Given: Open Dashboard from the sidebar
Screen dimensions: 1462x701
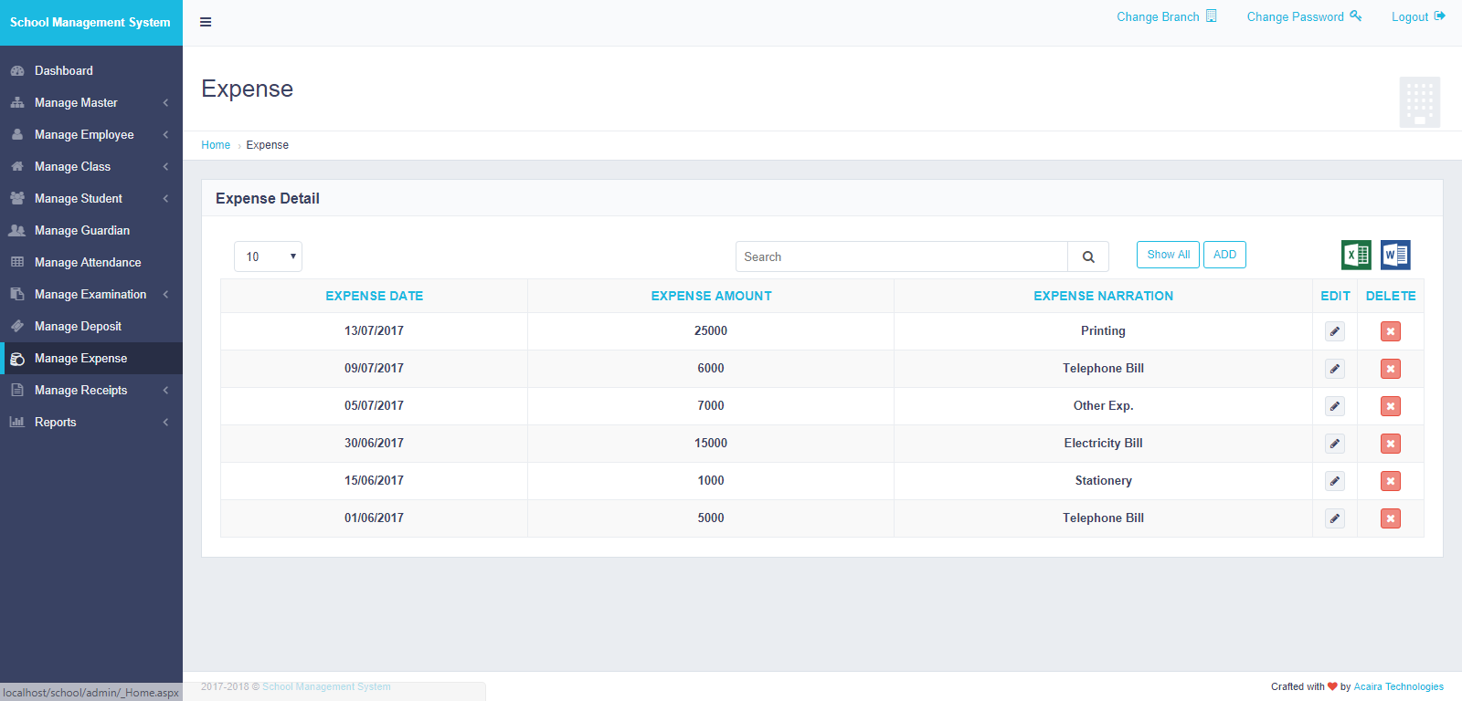Looking at the screenshot, I should pos(64,71).
